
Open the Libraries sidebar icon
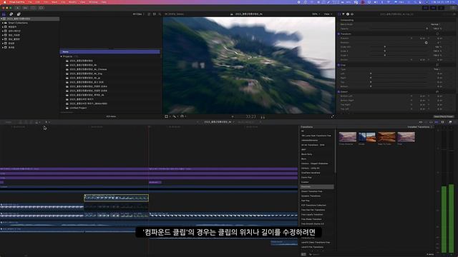click(x=4, y=14)
